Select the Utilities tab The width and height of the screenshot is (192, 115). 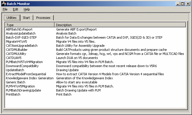click(x=11, y=18)
